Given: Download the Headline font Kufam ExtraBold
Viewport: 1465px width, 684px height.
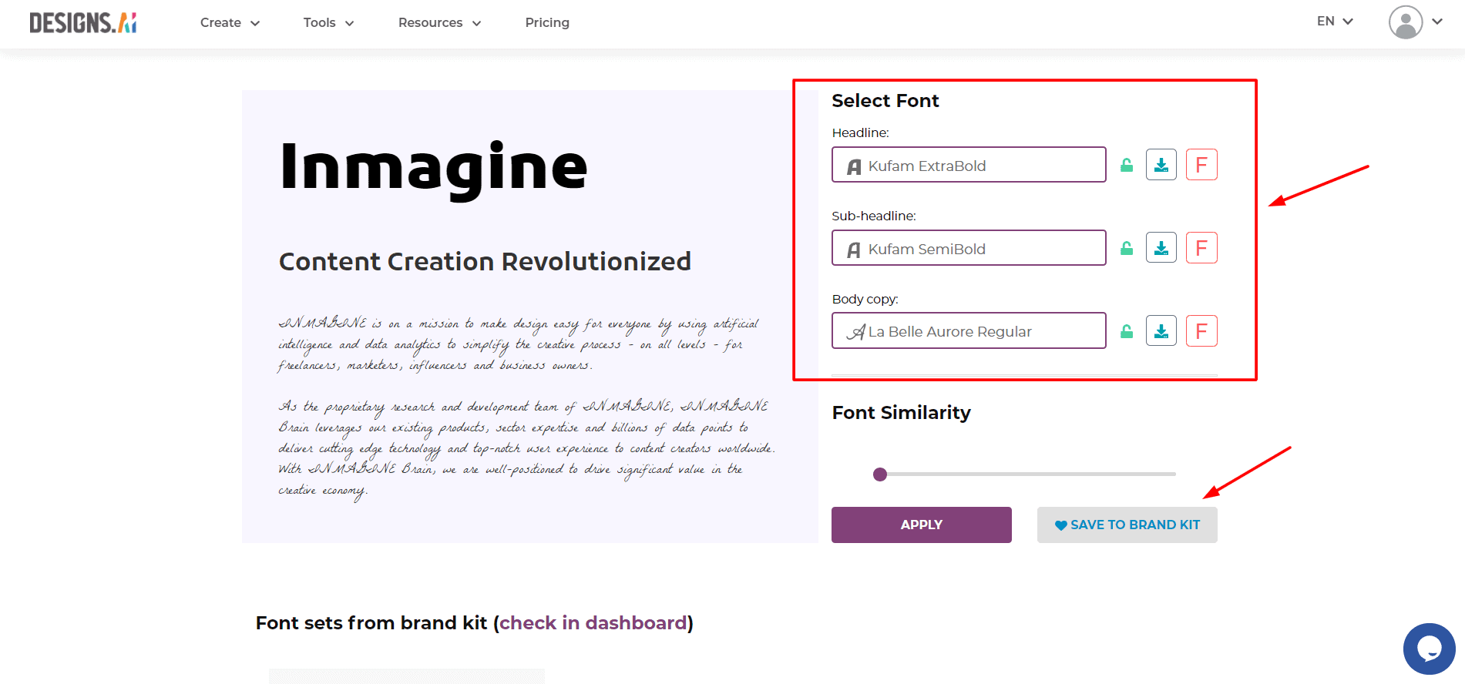Looking at the screenshot, I should [x=1161, y=165].
